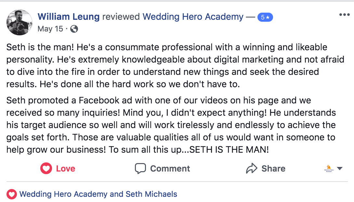Click the Wedding Hero Academy logo icon
The height and width of the screenshot is (202, 354).
click(x=329, y=169)
